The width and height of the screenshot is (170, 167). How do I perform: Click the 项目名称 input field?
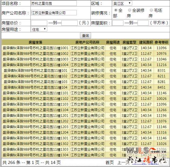54,3
